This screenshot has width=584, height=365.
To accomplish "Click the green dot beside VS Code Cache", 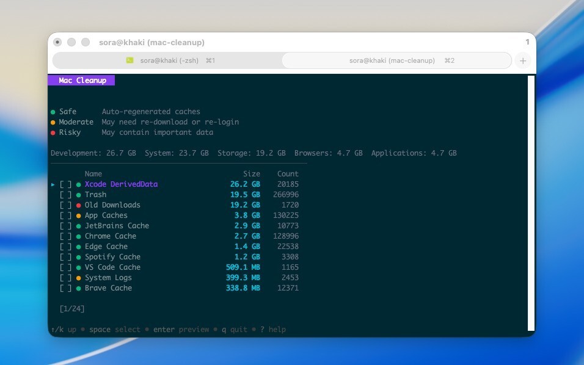I will (79, 268).
